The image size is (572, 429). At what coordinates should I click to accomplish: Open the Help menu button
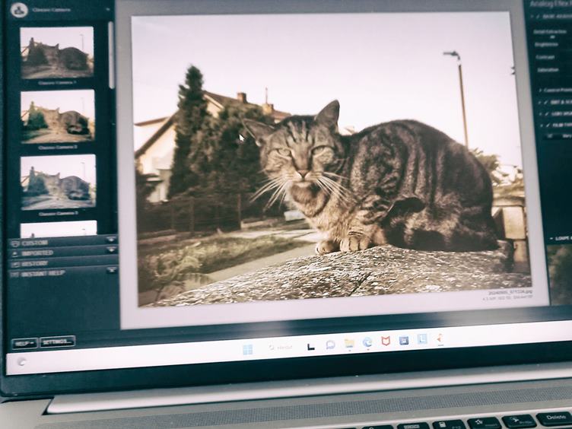tap(24, 343)
